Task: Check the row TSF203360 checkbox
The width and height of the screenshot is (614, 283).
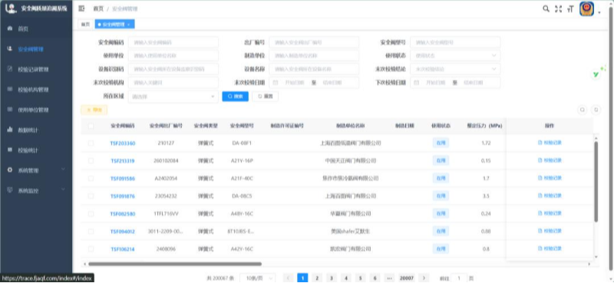Action: click(91, 143)
